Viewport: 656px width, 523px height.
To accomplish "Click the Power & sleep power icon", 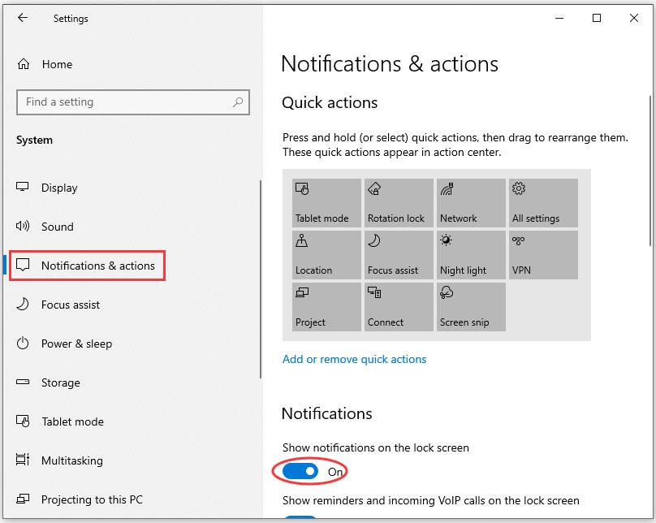I will point(23,344).
